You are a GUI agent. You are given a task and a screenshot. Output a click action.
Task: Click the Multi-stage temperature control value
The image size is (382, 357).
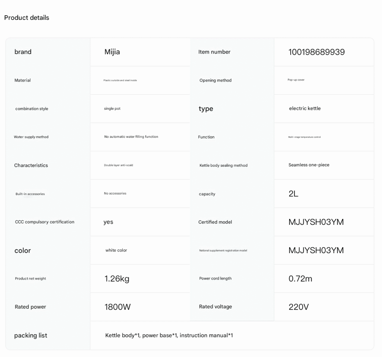(x=304, y=137)
